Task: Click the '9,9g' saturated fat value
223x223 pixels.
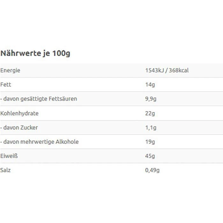Action: coord(151,99)
